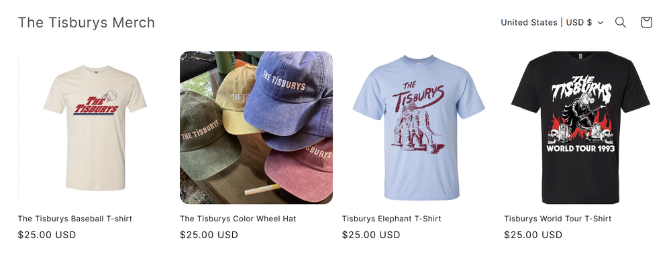Select the price under Baseball T-shirt
The width and height of the screenshot is (671, 271).
[x=47, y=235]
